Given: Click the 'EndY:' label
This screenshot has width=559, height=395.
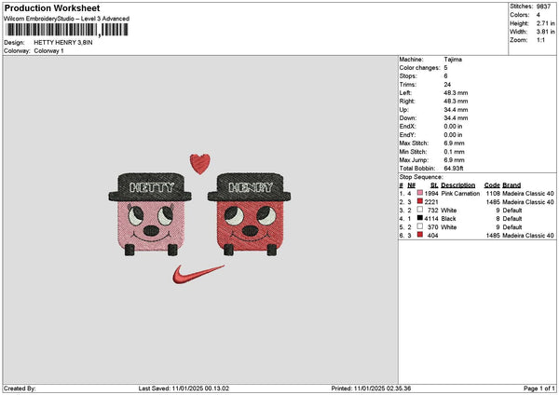Looking at the screenshot, I should coord(407,135).
